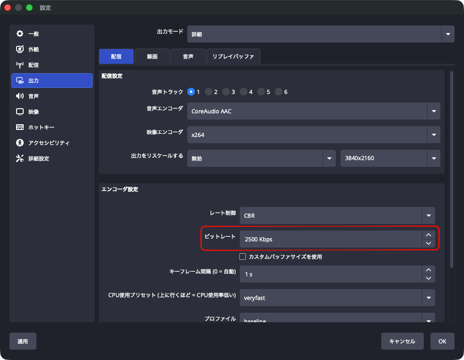Increase bitrate with the up stepper arrow

point(429,235)
